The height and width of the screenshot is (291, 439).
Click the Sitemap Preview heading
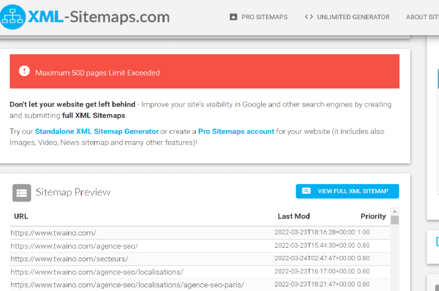73,192
